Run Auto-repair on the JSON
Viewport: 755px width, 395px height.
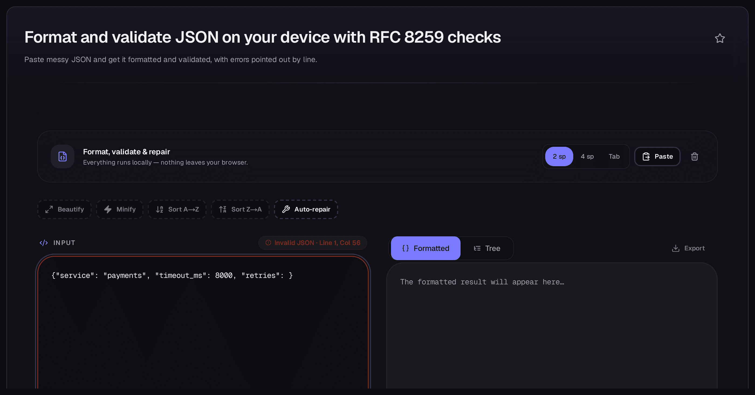pyautogui.click(x=306, y=209)
